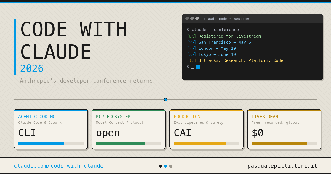Click the first gray terminal window dot
Screen dimensions: 331x174
pyautogui.click(x=187, y=19)
